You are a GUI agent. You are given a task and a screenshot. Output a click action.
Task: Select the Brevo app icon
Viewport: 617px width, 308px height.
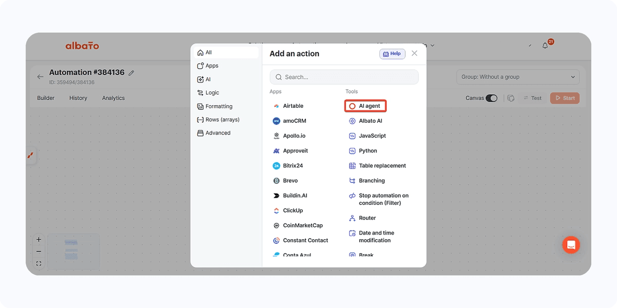(277, 181)
